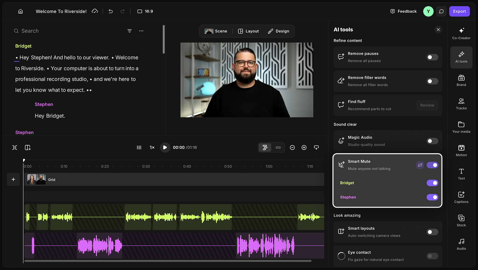Open the 1× playback speed selector

pos(152,148)
